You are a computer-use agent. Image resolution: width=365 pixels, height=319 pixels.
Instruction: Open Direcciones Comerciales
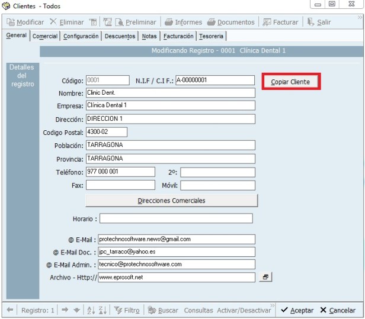(x=171, y=201)
